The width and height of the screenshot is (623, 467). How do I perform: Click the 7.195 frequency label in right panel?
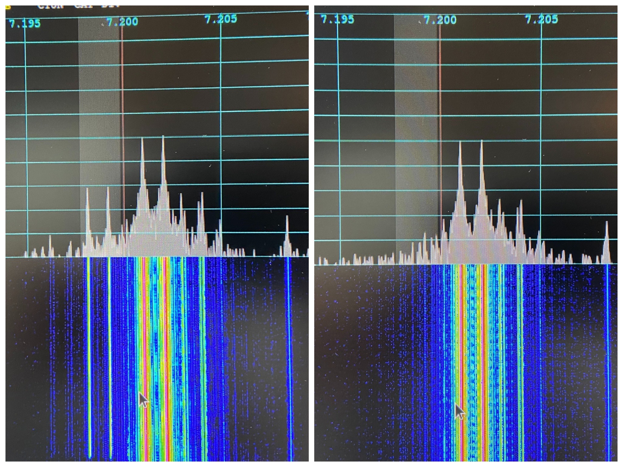click(338, 20)
